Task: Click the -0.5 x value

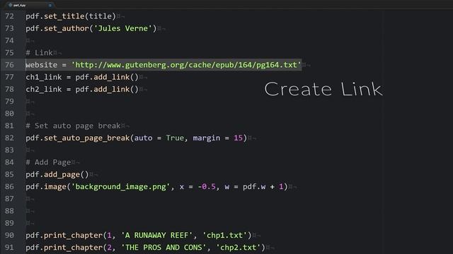Action: [207, 186]
